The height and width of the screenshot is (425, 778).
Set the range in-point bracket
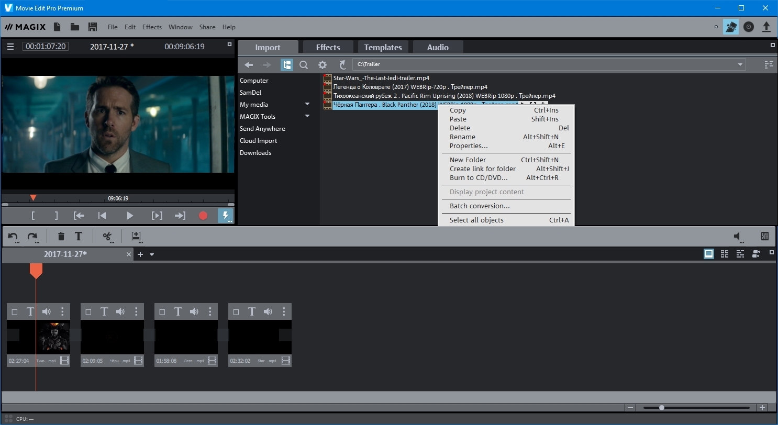pos(33,216)
